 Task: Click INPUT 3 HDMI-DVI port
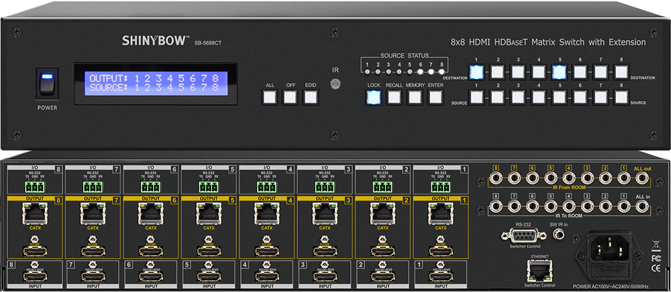[325, 276]
